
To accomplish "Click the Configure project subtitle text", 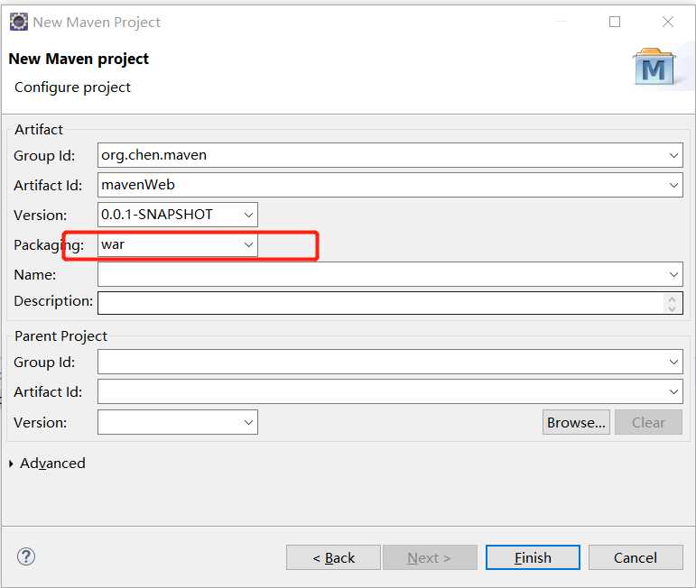I will [72, 87].
